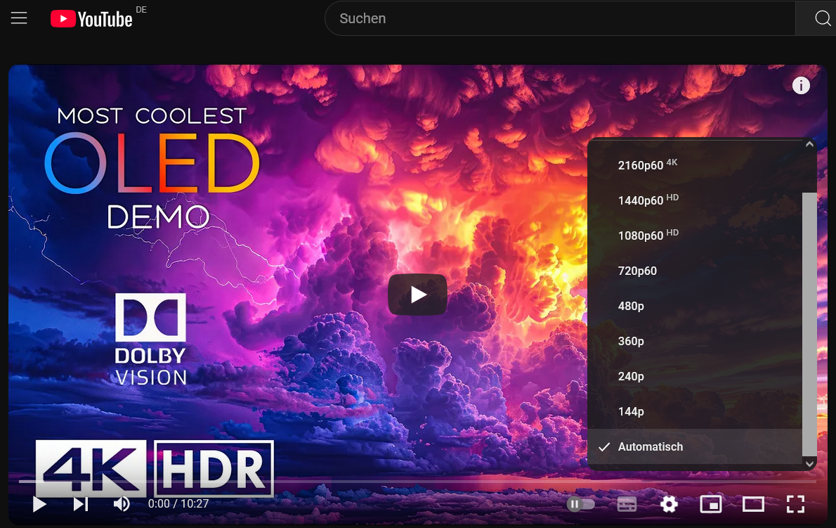Mute the video volume

[122, 504]
